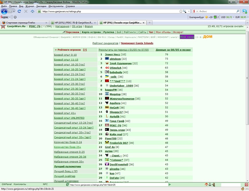Click USmolyA red arrows syndicate icon
This screenshot has height=191, width=249.
pyautogui.click(x=107, y=68)
